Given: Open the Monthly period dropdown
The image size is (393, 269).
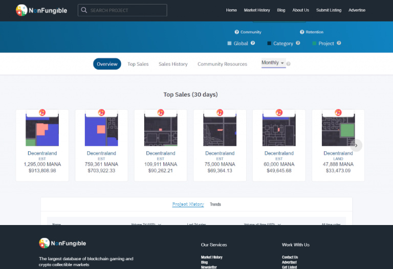Looking at the screenshot, I should (273, 63).
